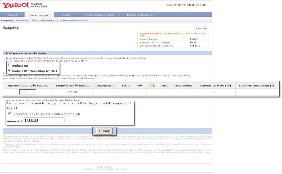The height and width of the screenshot is (174, 282).
Task: Uncheck the specify a different amount checkbox
Action: pyautogui.click(x=10, y=114)
